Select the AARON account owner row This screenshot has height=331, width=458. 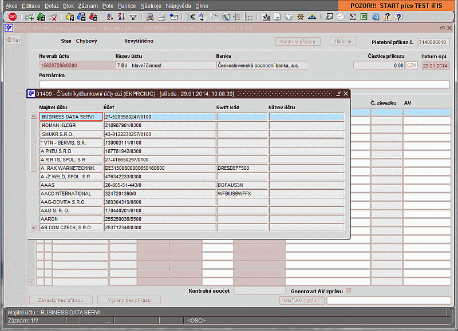tap(71, 219)
